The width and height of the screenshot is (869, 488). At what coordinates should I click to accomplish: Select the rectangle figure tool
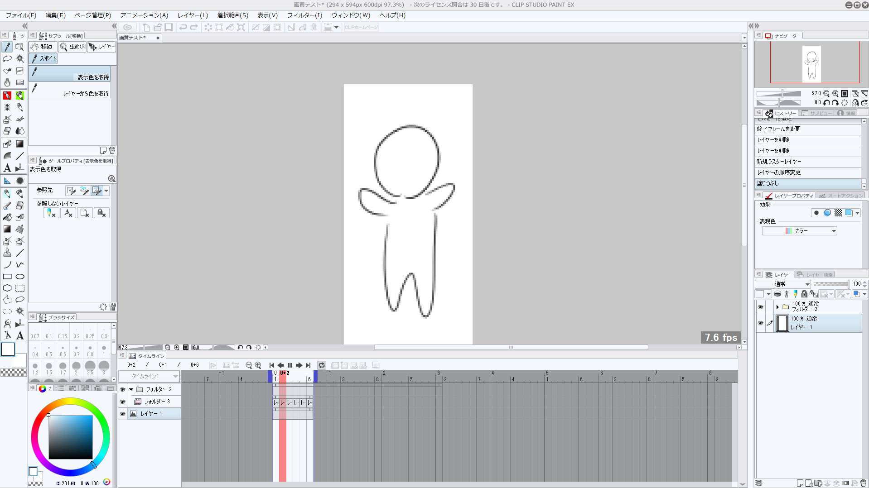coord(7,277)
